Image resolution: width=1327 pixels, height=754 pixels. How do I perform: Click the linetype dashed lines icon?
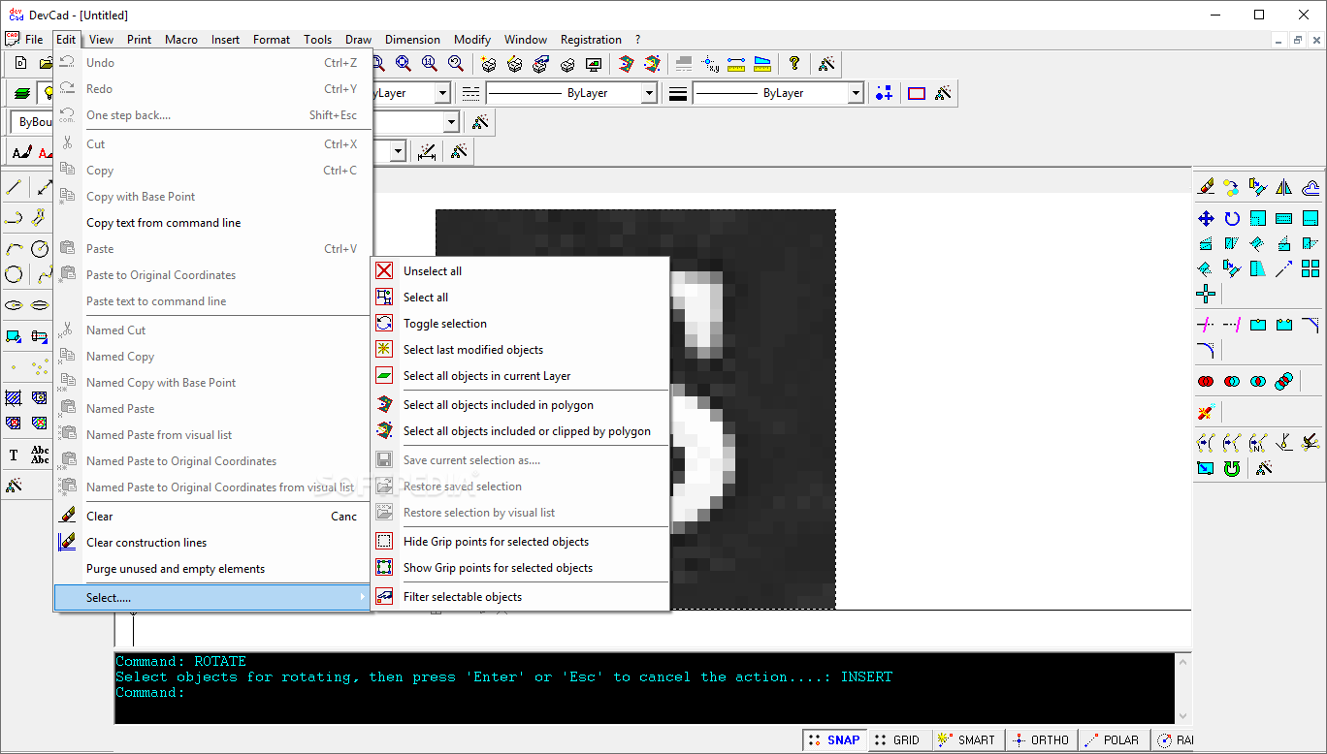point(470,93)
